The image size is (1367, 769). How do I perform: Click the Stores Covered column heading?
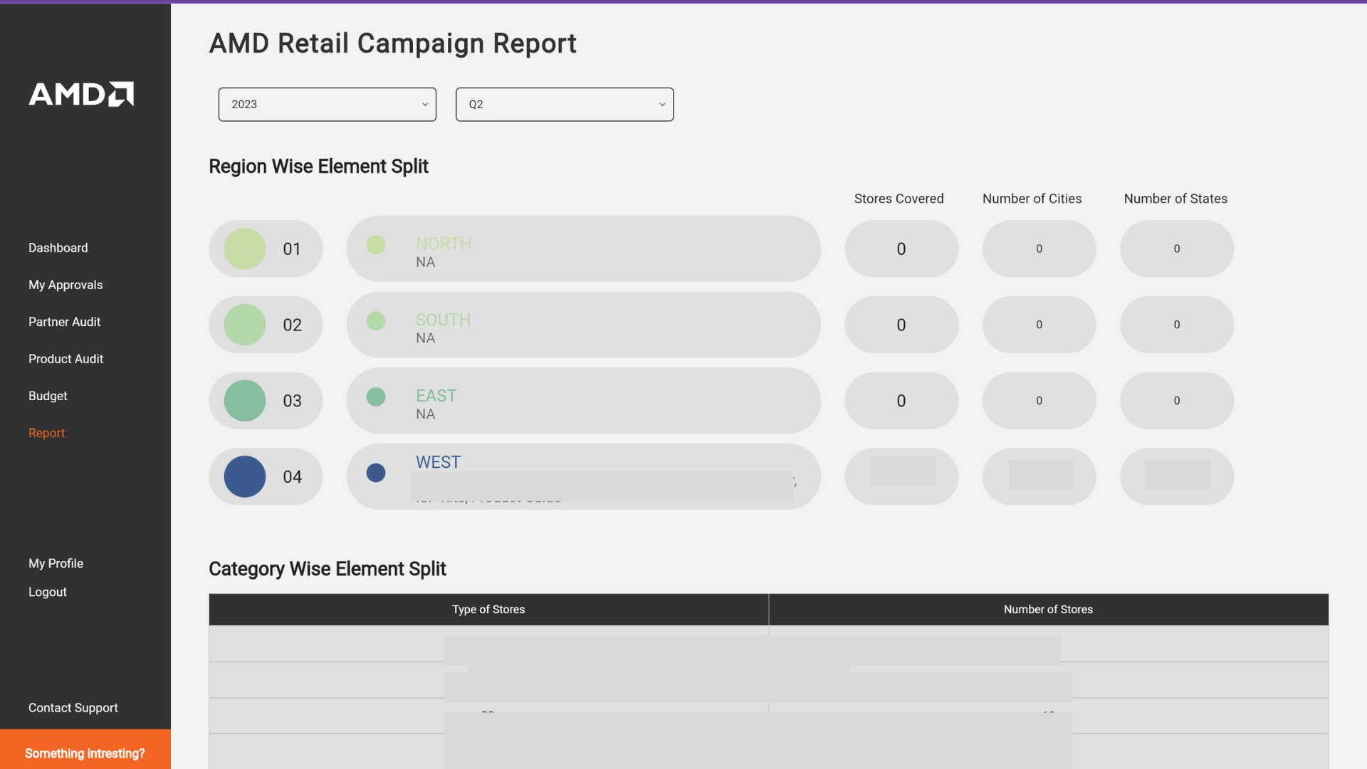899,199
